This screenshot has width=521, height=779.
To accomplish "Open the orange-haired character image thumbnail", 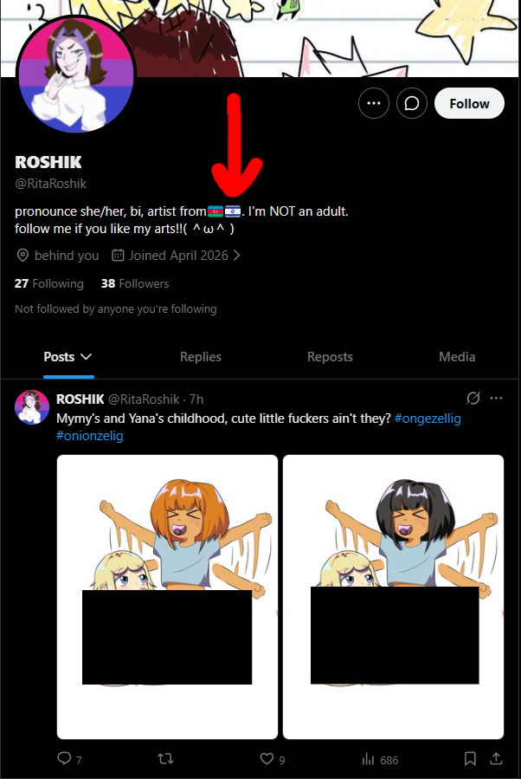I will click(167, 597).
